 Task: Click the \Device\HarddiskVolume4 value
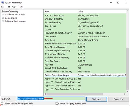coord(91,26)
